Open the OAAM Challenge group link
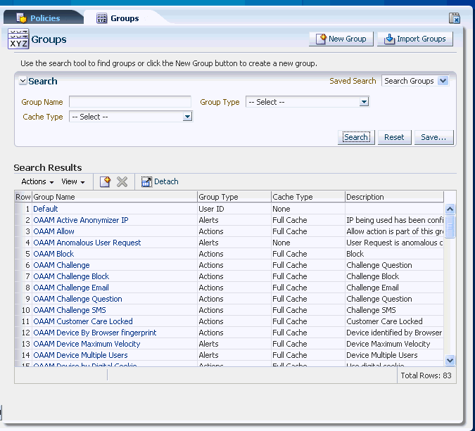Viewport: 475px width, 431px height. [61, 265]
